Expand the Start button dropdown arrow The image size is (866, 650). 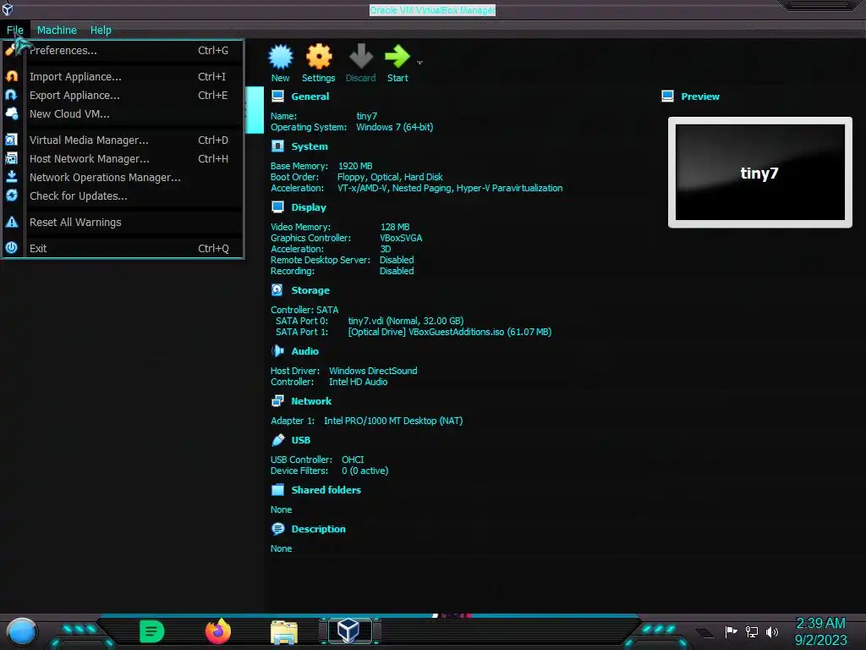tap(419, 63)
